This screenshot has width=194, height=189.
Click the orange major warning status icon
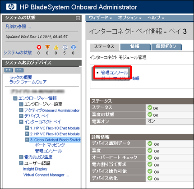pos(47,47)
